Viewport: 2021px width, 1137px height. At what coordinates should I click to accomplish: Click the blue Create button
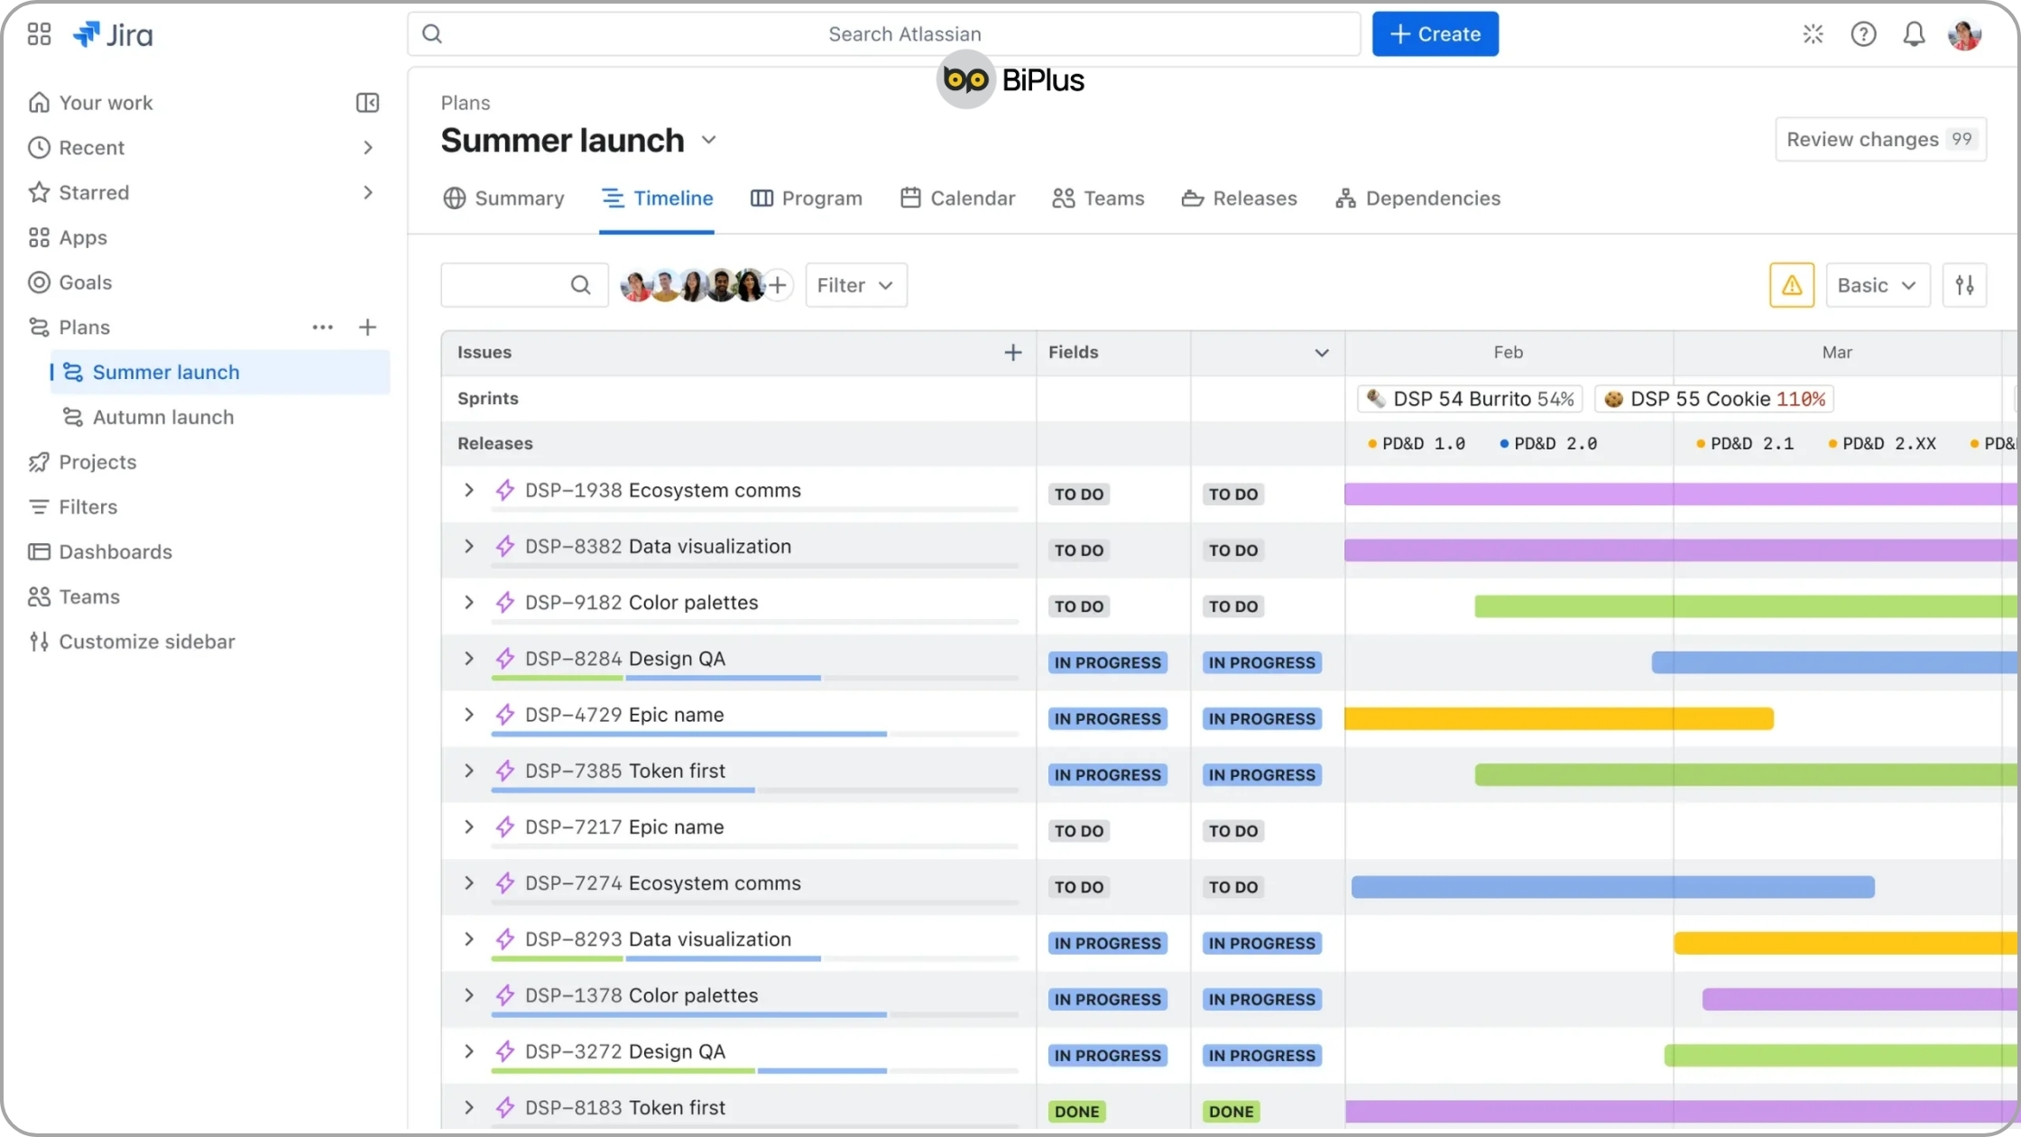point(1435,33)
